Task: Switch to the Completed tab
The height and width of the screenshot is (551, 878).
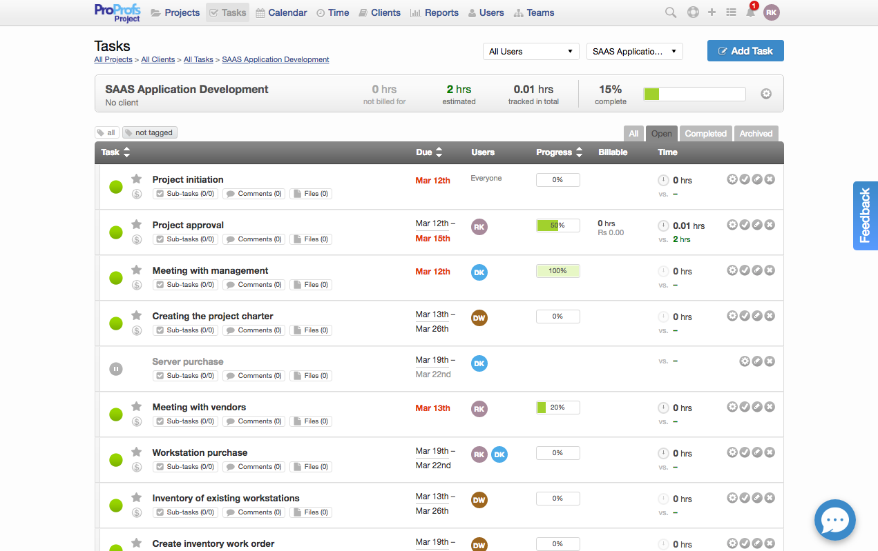Action: 705,134
